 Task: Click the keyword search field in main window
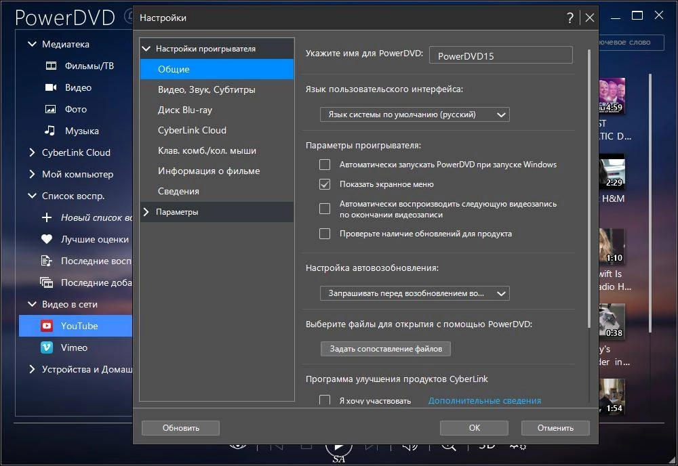(631, 42)
